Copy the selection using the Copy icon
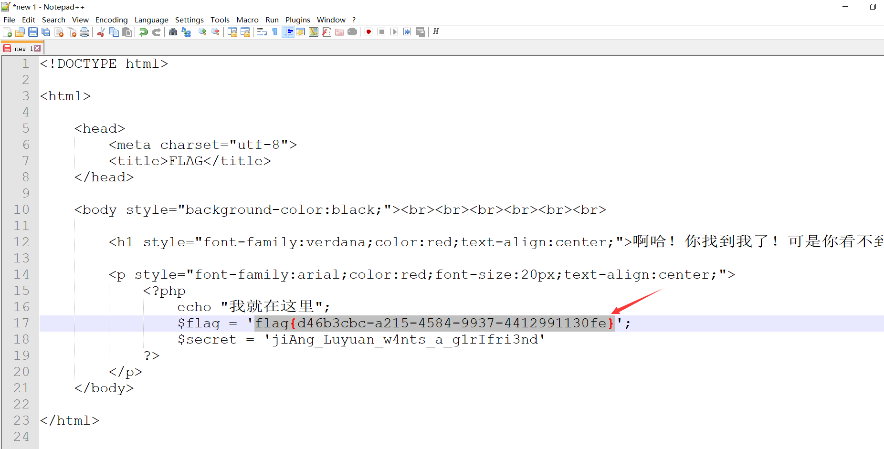The width and height of the screenshot is (884, 449). [x=114, y=32]
